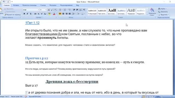Open font size 11 dropdown

click(46, 10)
